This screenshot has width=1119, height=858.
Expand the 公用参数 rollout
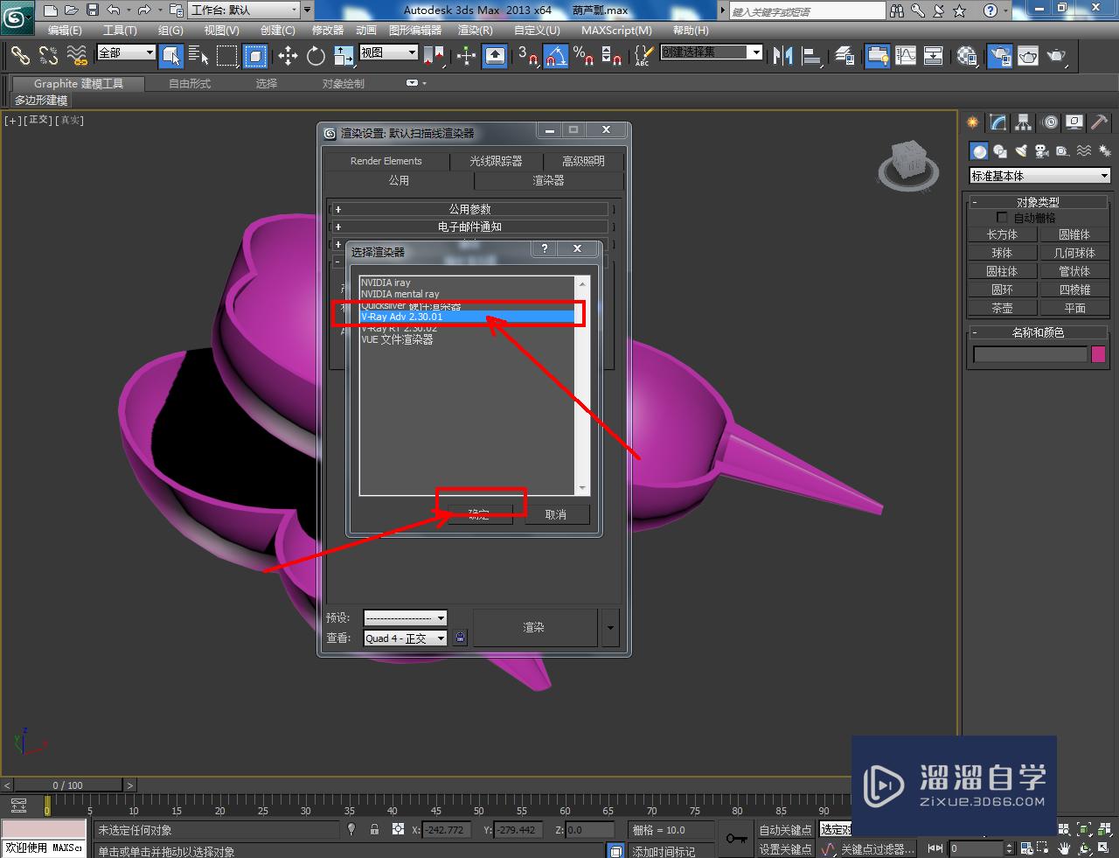pyautogui.click(x=469, y=209)
